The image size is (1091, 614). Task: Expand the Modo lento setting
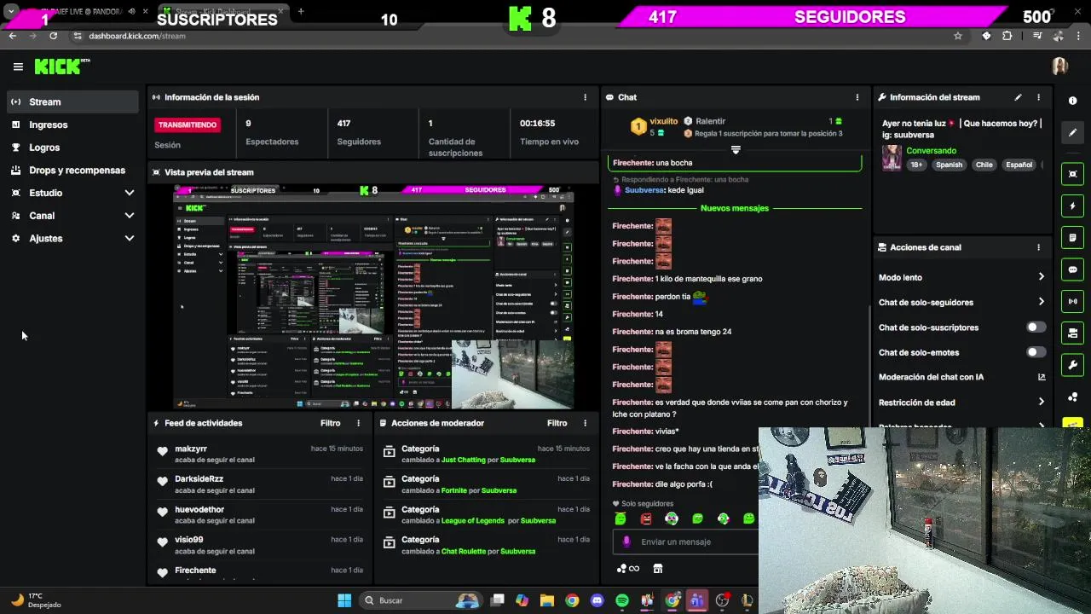[x=961, y=277]
